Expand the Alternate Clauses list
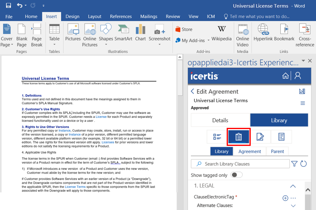Image resolution: width=316 pixels, height=210 pixels. 293,206
